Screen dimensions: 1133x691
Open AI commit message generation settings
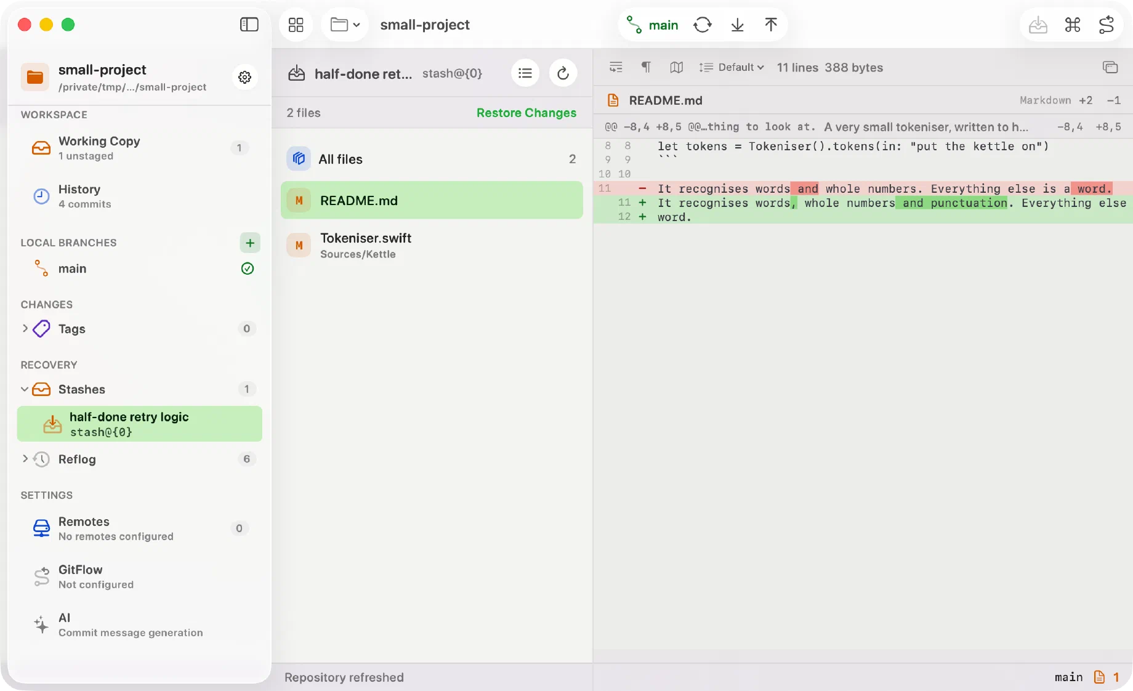(x=139, y=624)
